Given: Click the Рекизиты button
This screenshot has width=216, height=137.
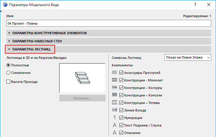Looking at the screenshot, I should click(82, 98).
